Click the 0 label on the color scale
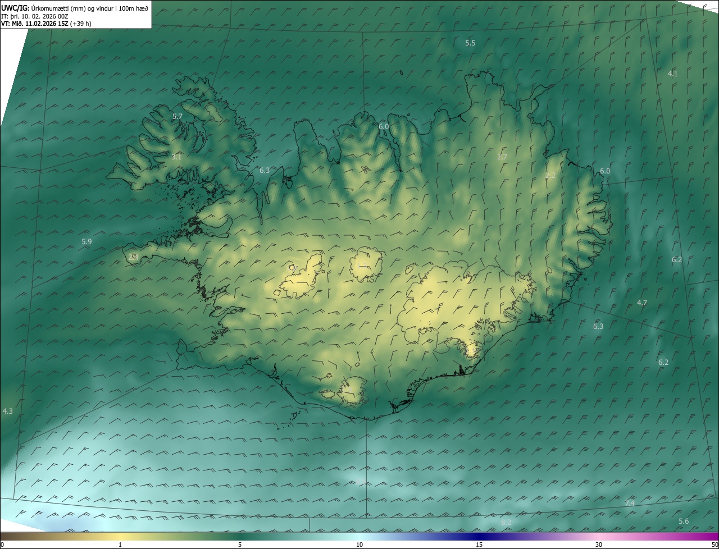This screenshot has height=549, width=719. coord(2,545)
